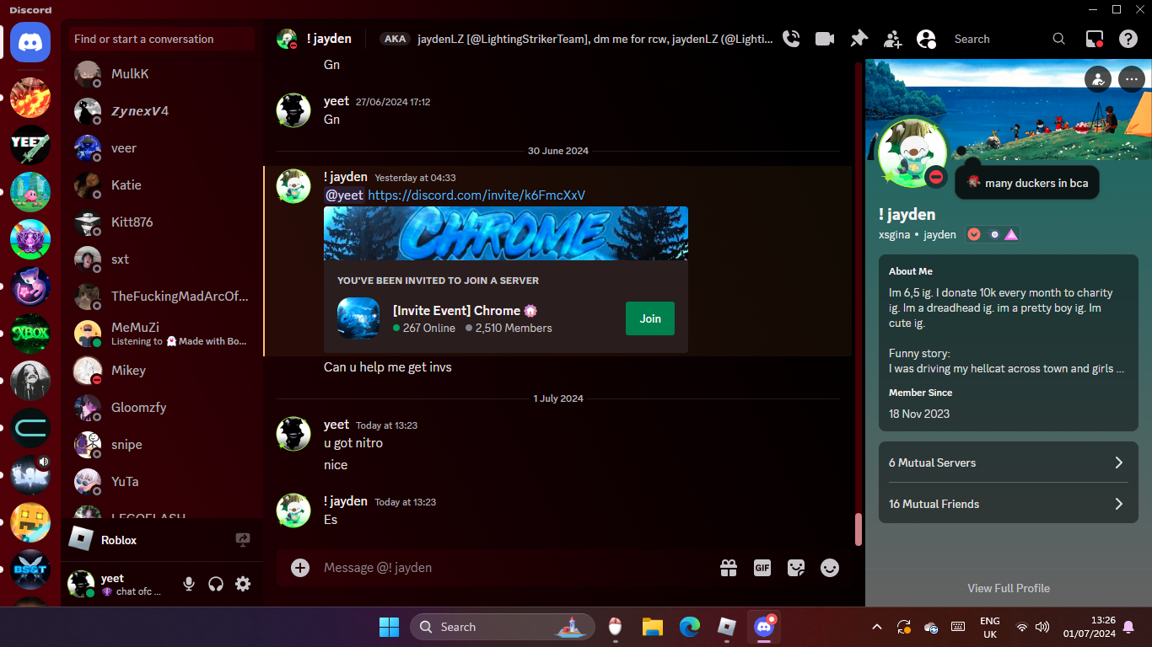This screenshot has height=647, width=1152.
Task: Click jayden's avatar in profile panel
Action: pyautogui.click(x=912, y=153)
